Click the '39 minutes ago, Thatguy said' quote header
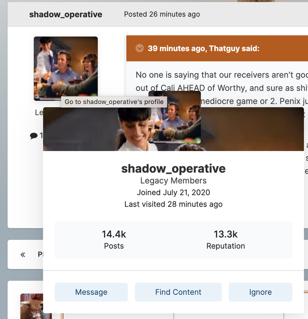Screen dimensions: 308x319 [204, 48]
